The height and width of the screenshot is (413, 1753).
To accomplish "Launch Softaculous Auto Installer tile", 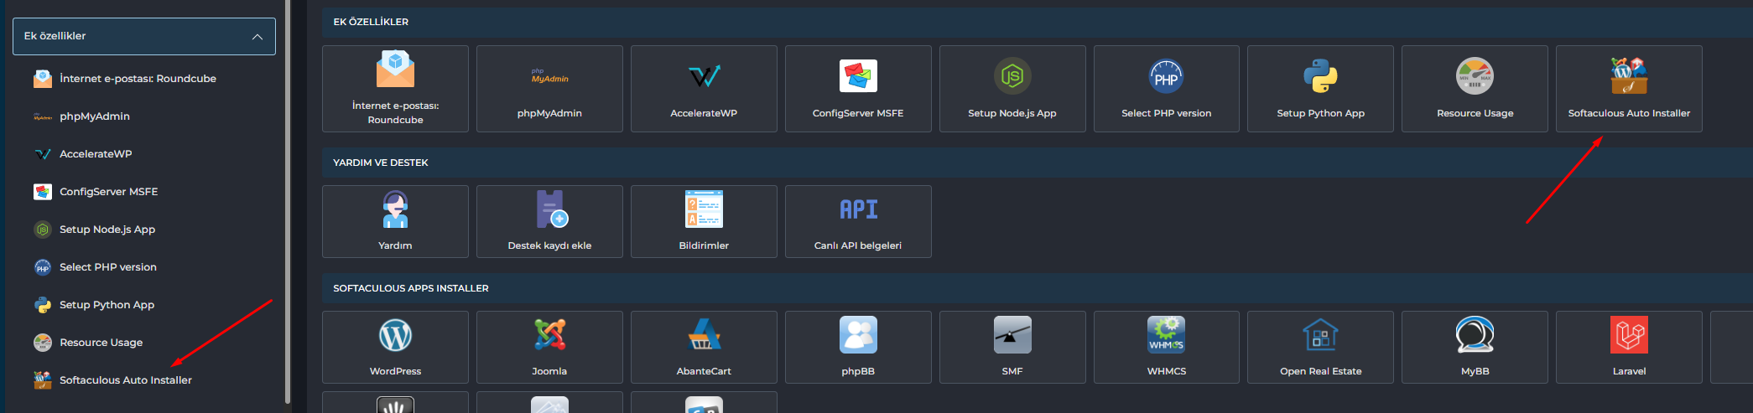I will pos(1629,89).
